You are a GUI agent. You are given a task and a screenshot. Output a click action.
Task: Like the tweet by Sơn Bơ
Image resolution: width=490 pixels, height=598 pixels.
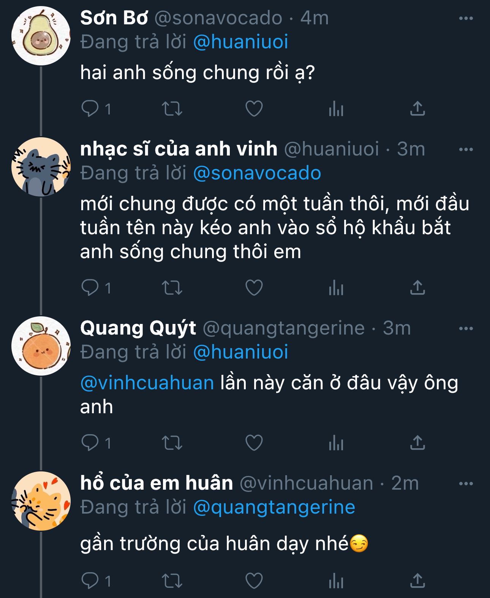tap(254, 109)
